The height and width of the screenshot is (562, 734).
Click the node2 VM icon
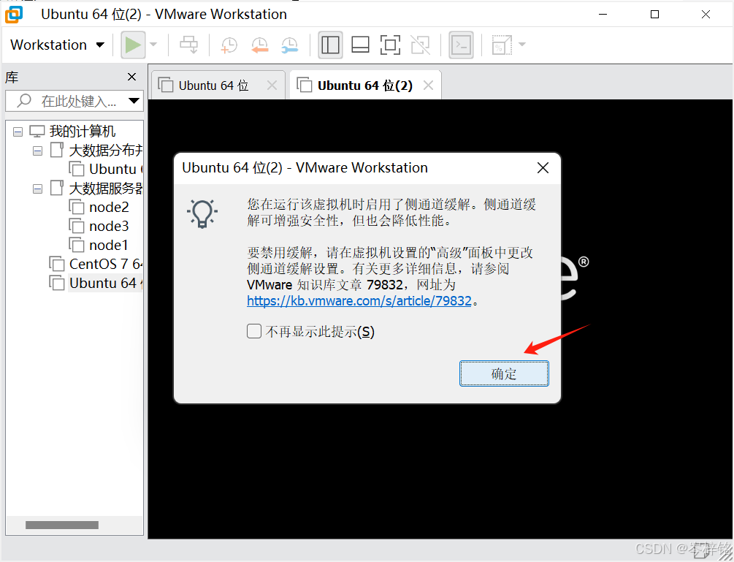[x=77, y=207]
